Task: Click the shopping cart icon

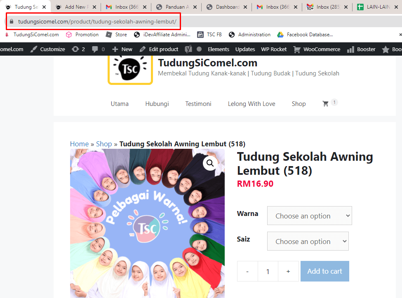Action: (326, 103)
